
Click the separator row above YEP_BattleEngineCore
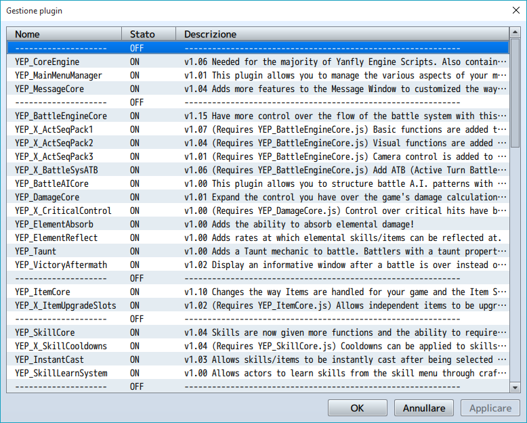point(258,102)
